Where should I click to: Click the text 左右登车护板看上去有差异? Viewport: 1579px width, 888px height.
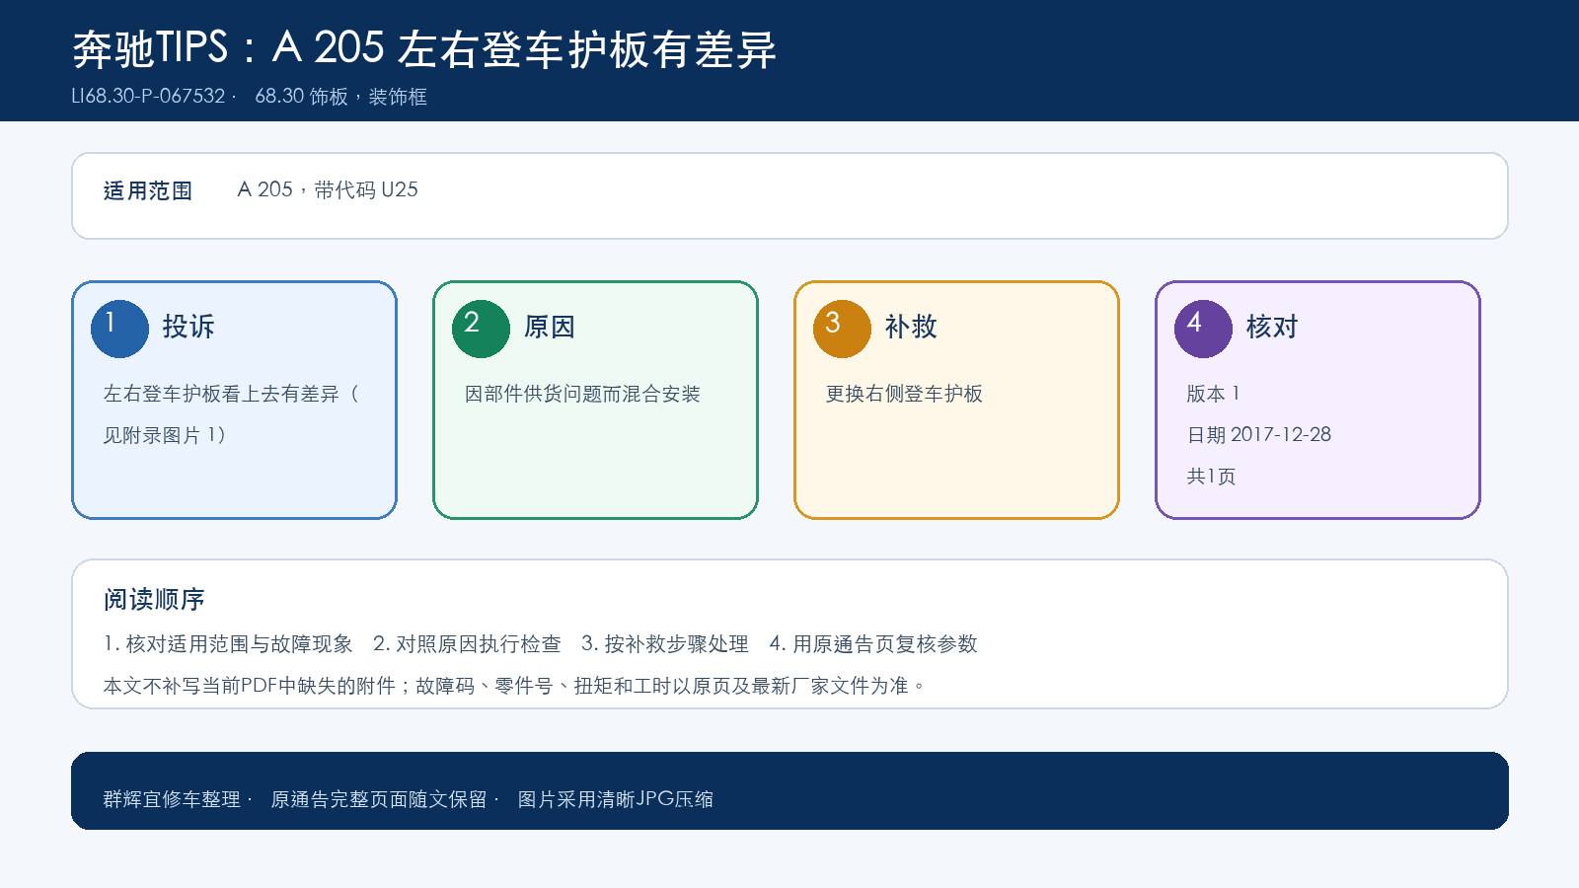tap(221, 394)
